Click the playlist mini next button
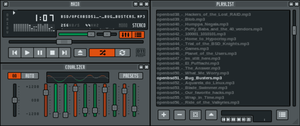The image size is (300, 126). [243, 119]
